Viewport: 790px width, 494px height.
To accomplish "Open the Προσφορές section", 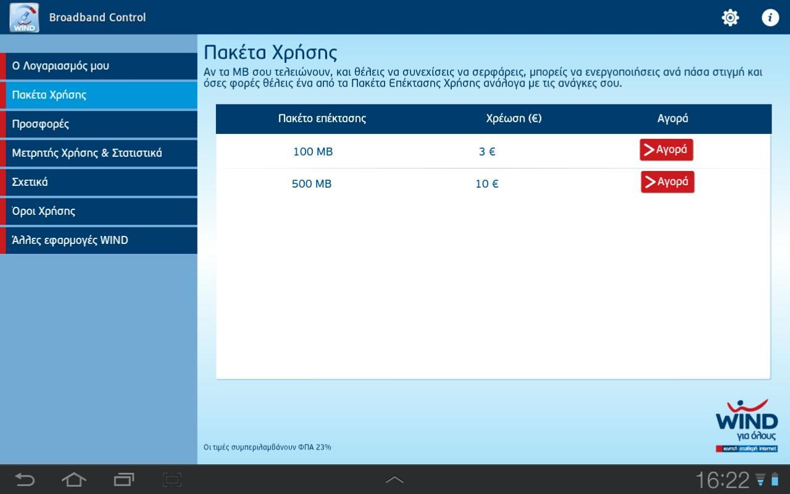I will (x=99, y=124).
